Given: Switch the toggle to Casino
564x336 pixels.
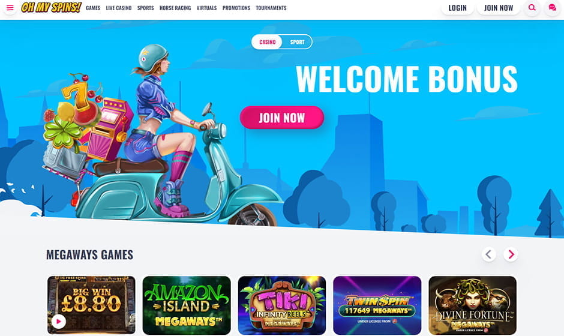Looking at the screenshot, I should (267, 42).
